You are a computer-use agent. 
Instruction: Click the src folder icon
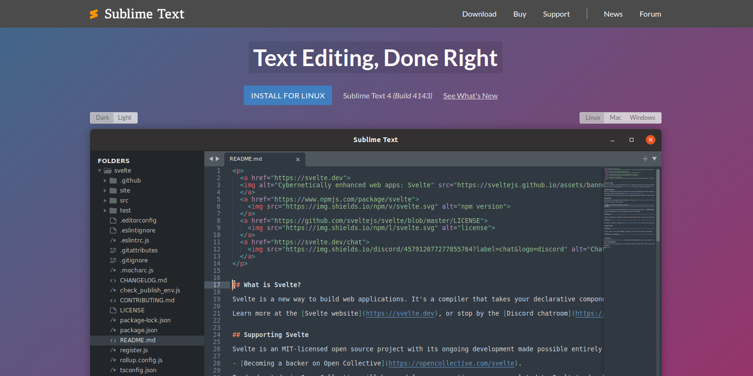click(113, 201)
